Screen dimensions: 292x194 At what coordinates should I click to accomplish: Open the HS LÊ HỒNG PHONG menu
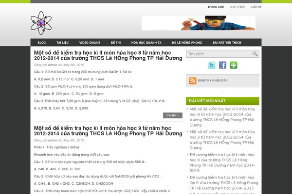pos(187,43)
